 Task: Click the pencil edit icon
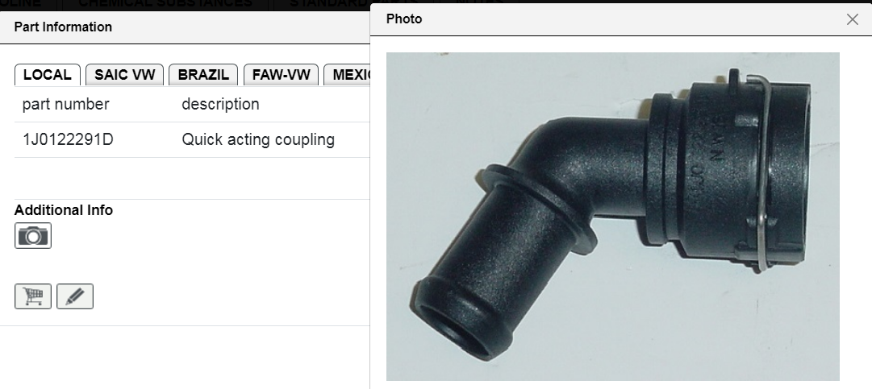pyautogui.click(x=75, y=296)
